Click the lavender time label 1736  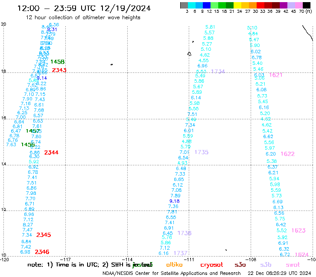coord(184,233)
